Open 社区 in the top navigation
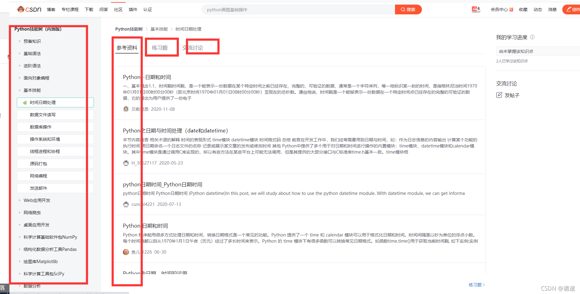Image resolution: width=580 pixels, height=294 pixels. [x=118, y=9]
